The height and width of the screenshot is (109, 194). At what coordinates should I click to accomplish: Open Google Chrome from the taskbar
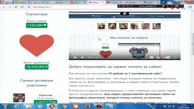tap(64, 106)
